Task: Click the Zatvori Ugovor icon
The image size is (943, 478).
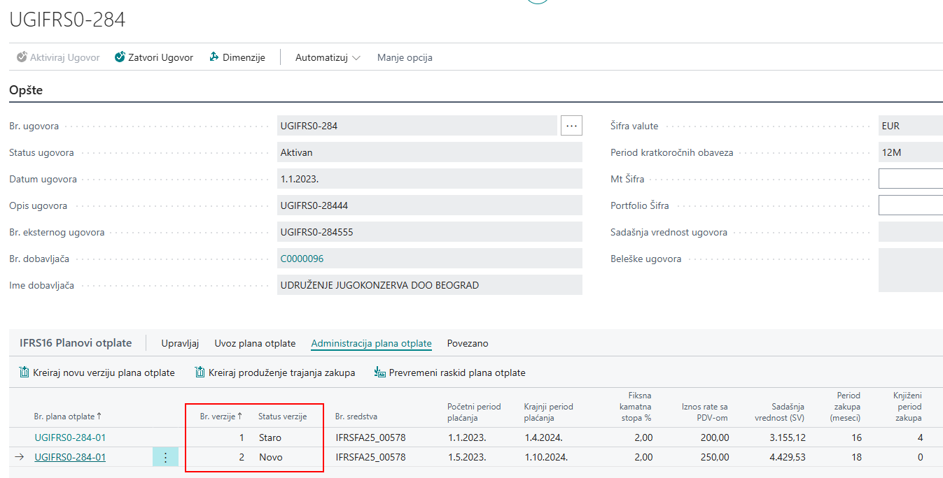Action: point(120,57)
